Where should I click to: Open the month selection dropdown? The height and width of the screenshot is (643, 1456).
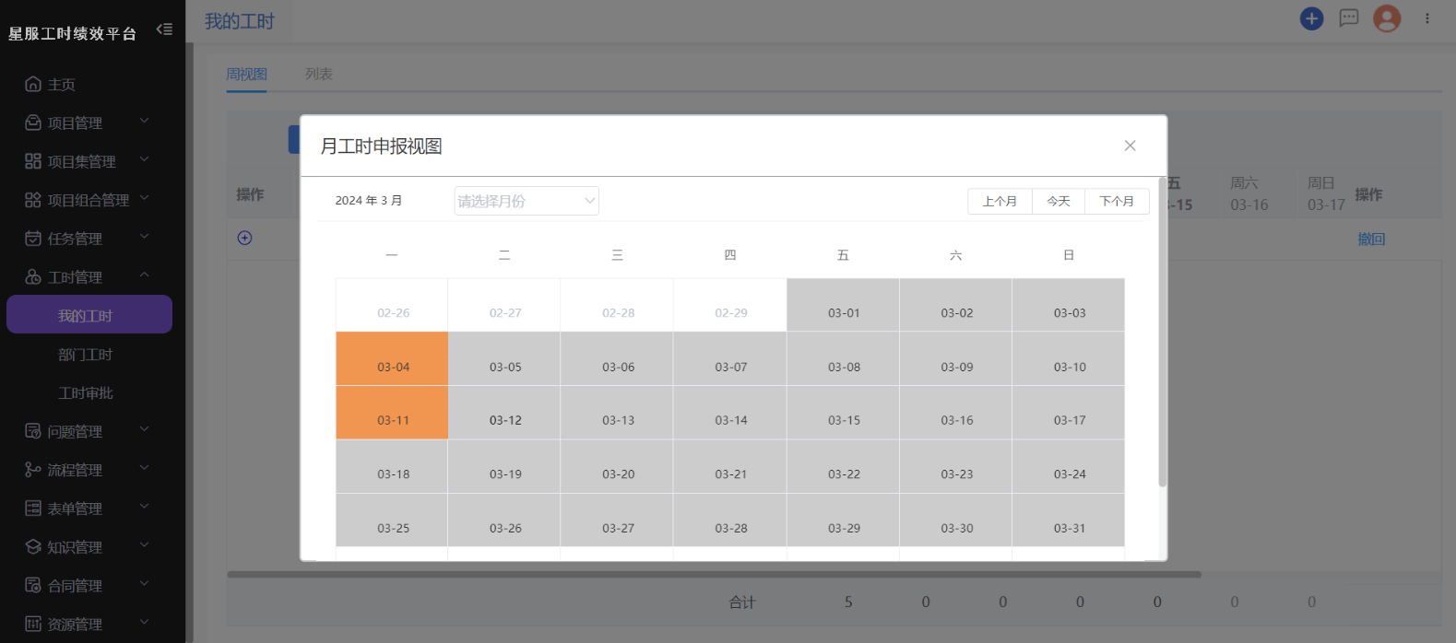point(527,201)
